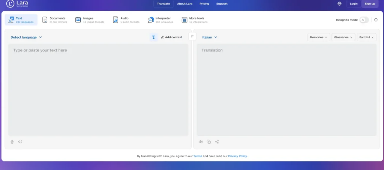The width and height of the screenshot is (384, 170).
Task: Swap source and target languages
Action: coord(192,36)
